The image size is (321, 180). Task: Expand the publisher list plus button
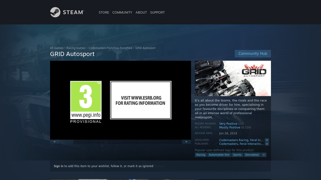point(267,144)
